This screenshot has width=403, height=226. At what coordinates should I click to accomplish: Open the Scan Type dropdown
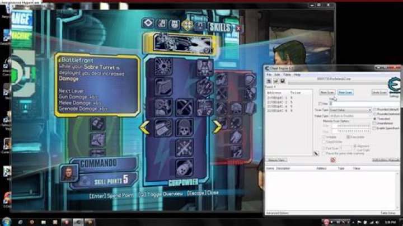(x=350, y=110)
